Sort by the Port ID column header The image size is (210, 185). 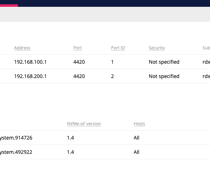(x=118, y=48)
